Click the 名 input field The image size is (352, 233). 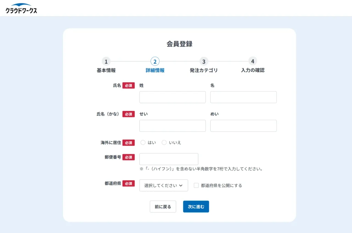243,97
